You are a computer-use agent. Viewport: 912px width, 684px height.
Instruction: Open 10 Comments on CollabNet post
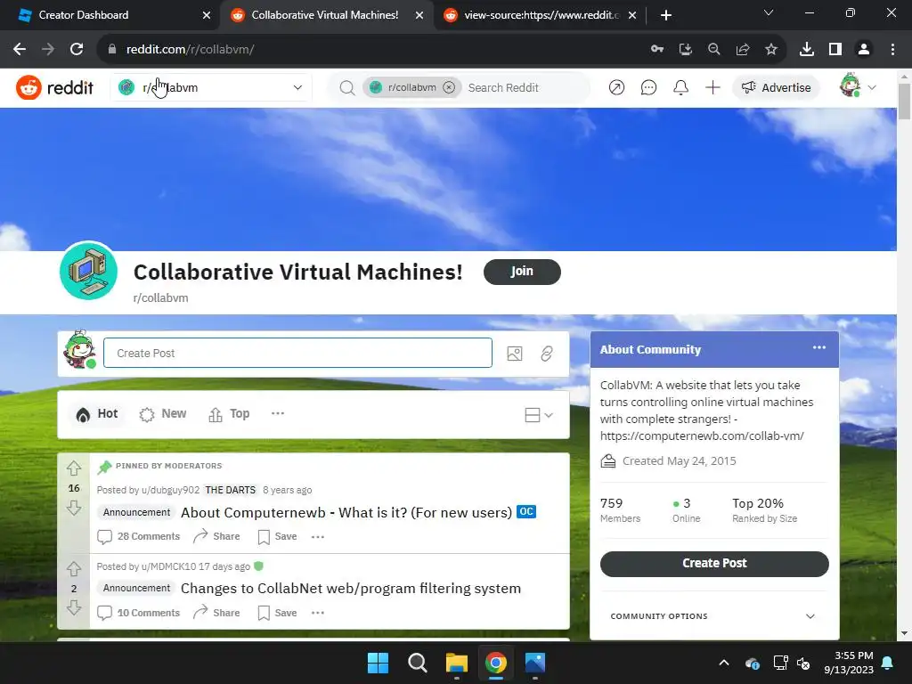tap(138, 613)
